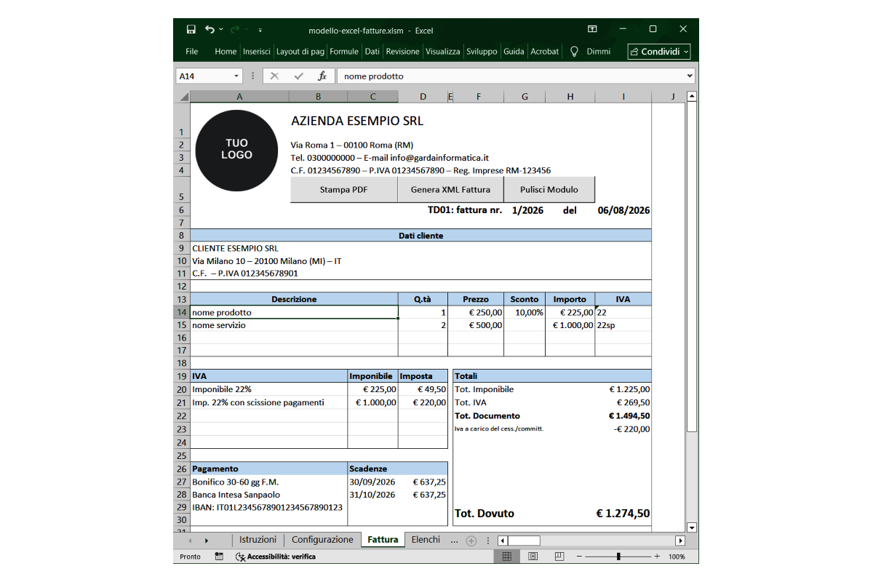Open Insert Function fx icon

(x=322, y=76)
